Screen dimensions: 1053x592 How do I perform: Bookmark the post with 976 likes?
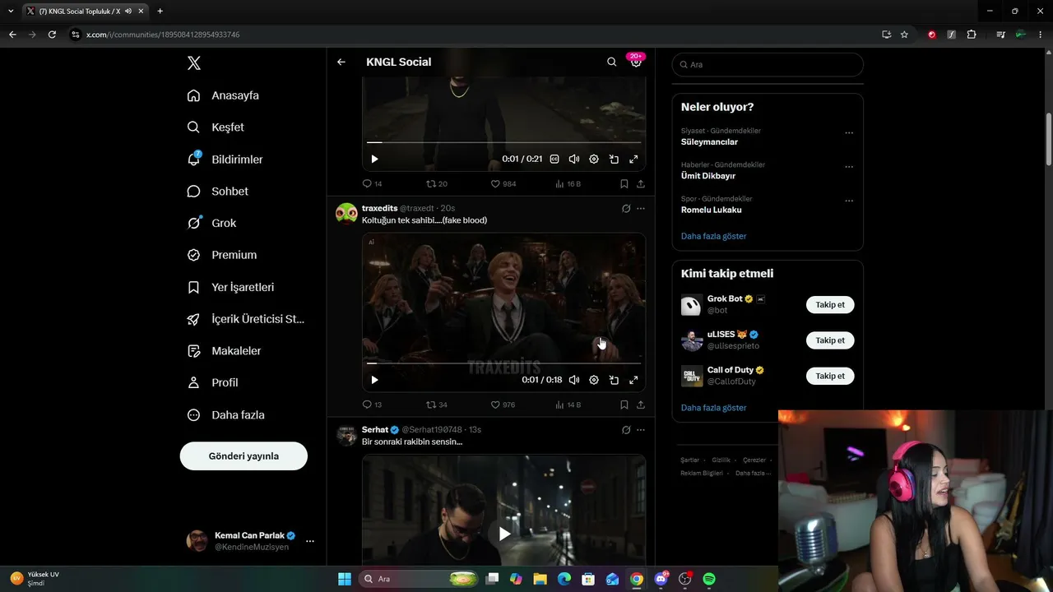point(624,405)
